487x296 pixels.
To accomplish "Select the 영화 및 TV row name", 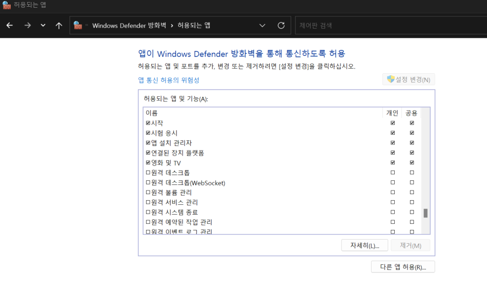I will [166, 162].
